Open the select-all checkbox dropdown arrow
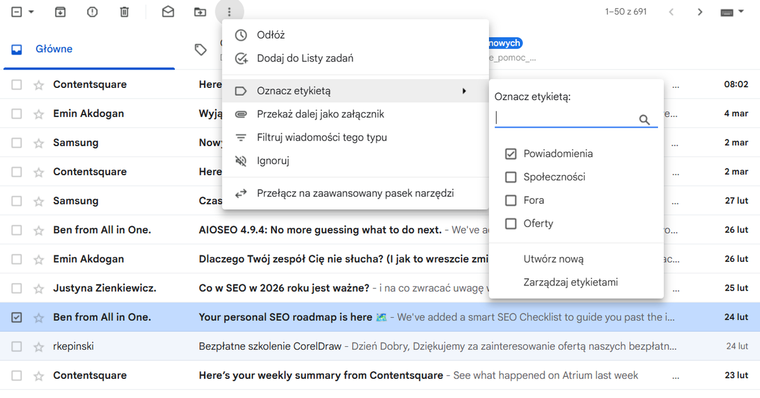 (x=32, y=12)
